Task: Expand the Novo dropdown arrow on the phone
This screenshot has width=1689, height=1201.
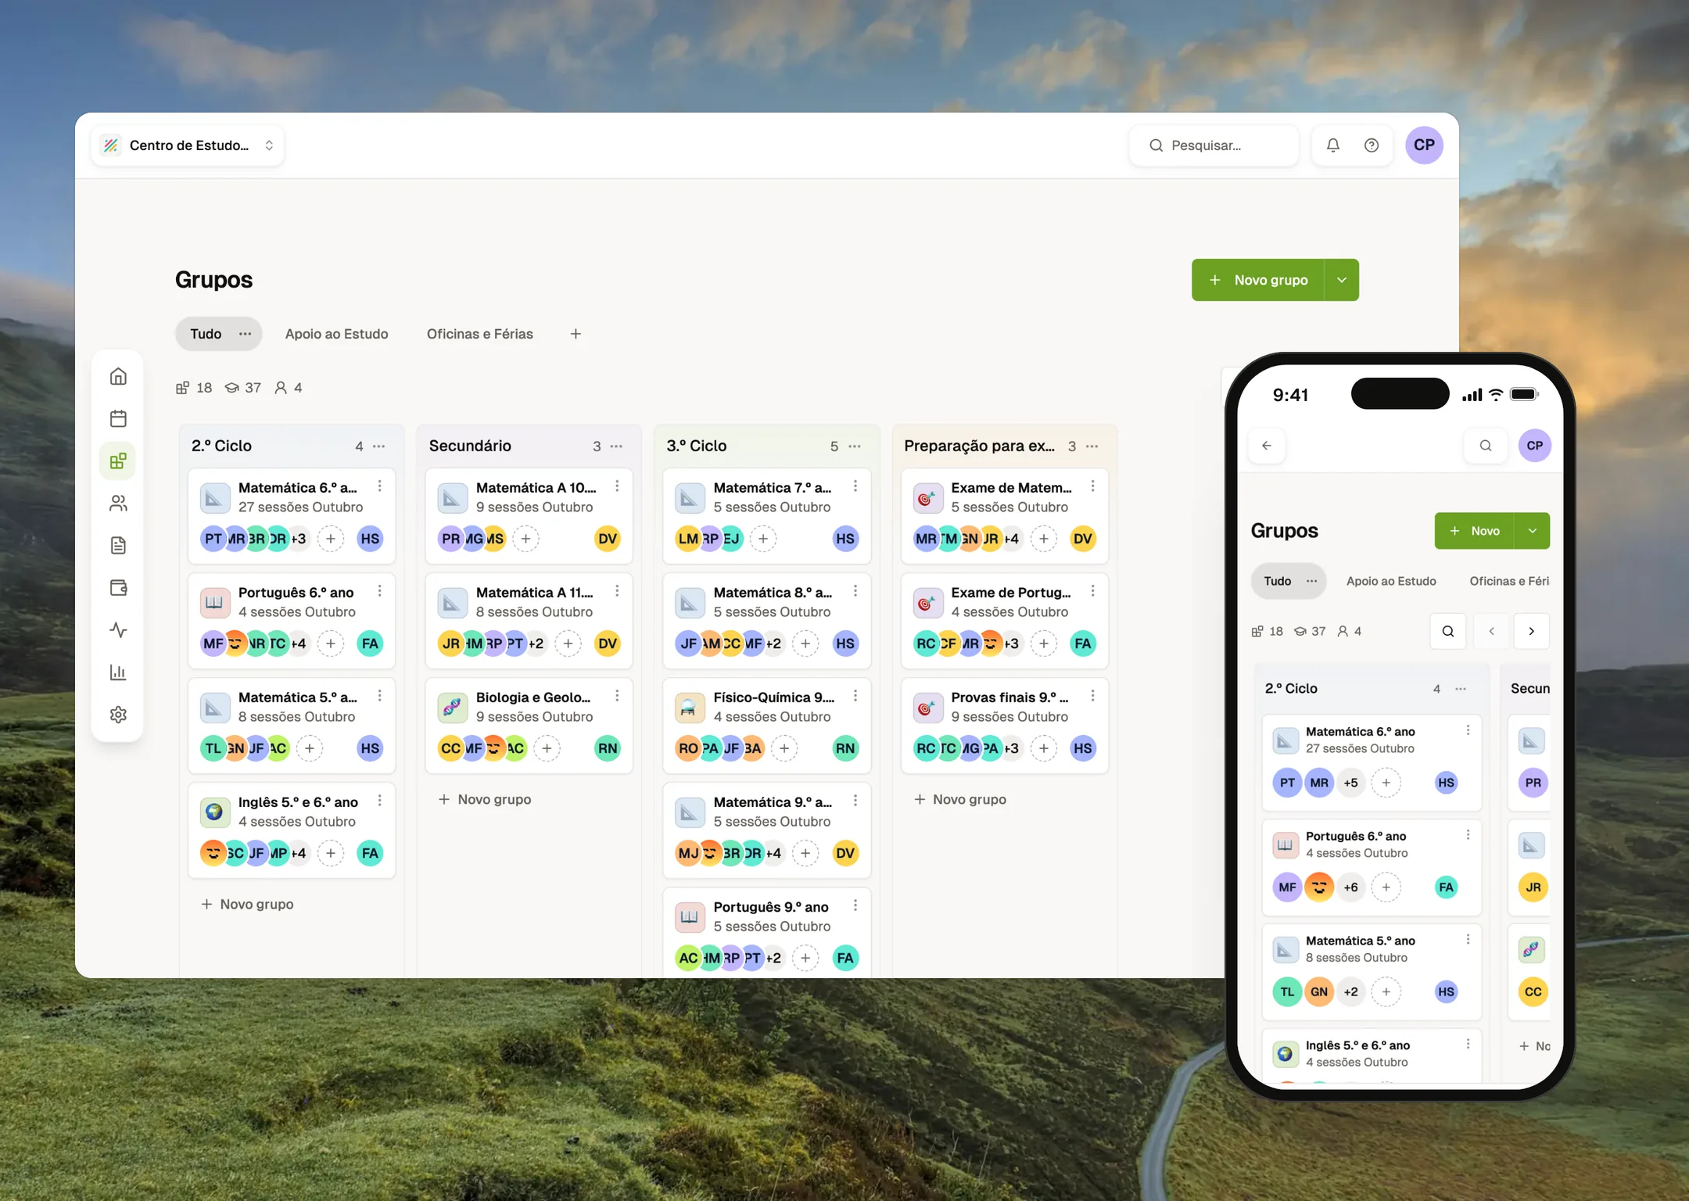Action: 1533,531
